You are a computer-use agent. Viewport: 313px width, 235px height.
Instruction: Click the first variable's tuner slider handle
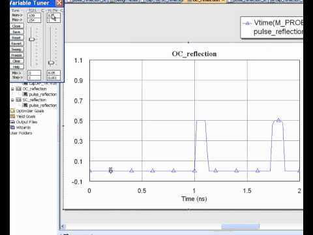coord(32,39)
